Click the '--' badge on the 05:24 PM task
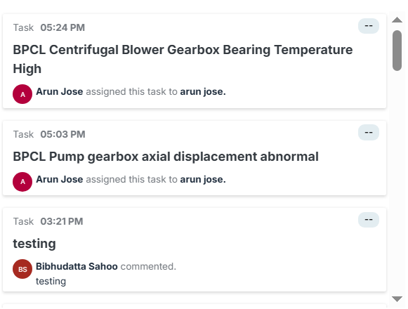 369,26
